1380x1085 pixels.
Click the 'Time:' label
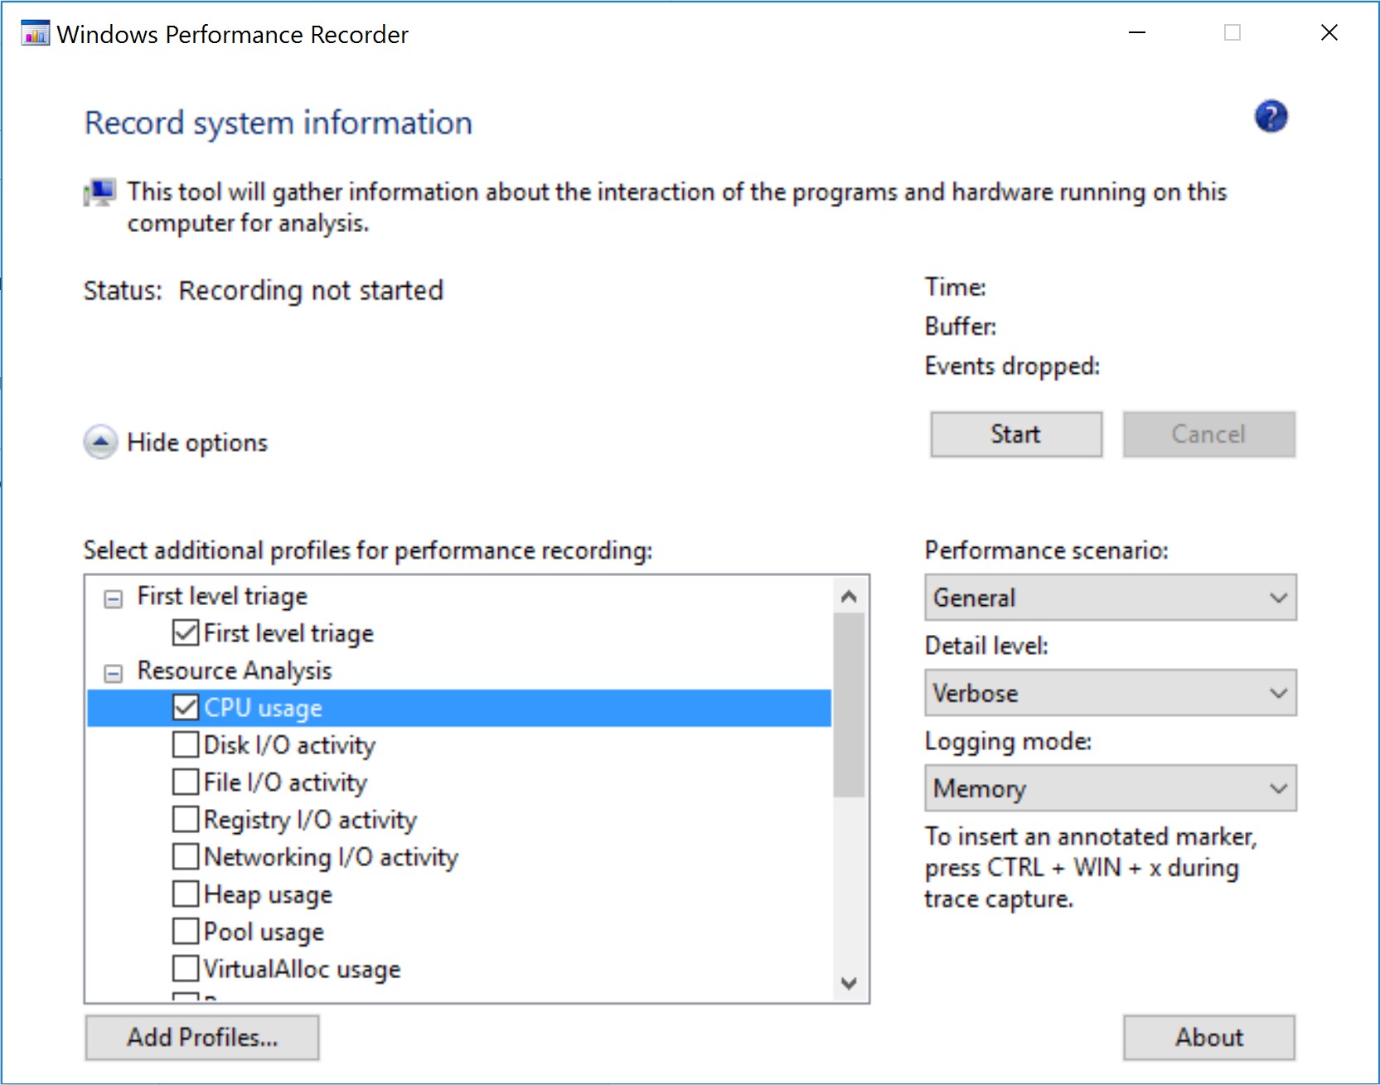tap(956, 288)
